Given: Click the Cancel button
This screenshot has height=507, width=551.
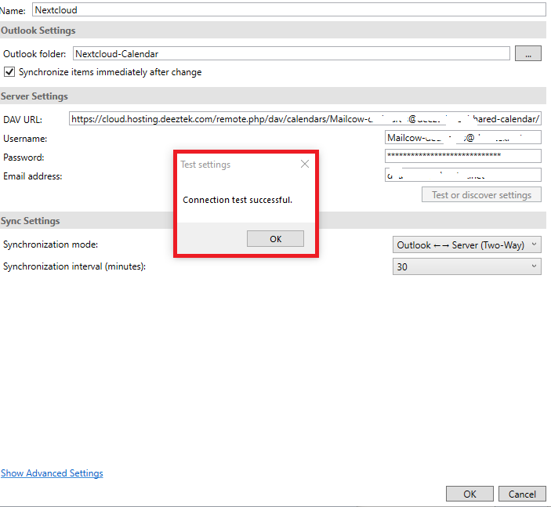Looking at the screenshot, I should [x=522, y=494].
